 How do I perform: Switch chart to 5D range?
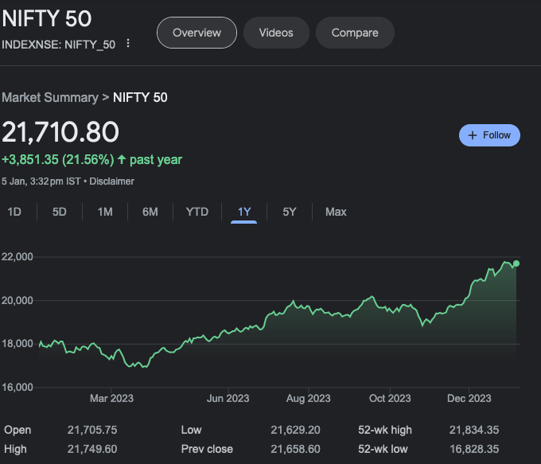[60, 212]
